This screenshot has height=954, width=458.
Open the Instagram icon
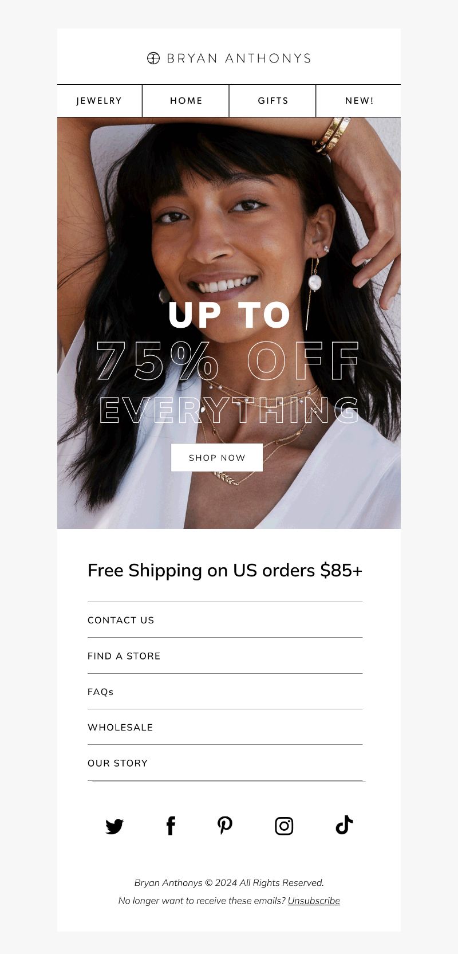(x=284, y=826)
